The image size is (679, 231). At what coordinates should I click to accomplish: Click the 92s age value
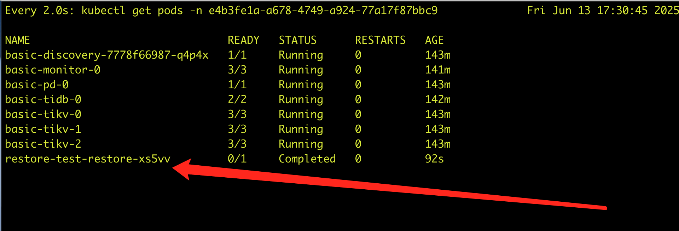point(434,159)
